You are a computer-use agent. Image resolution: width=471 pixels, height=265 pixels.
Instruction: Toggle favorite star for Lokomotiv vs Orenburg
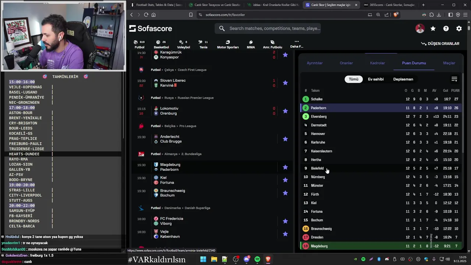[285, 111]
